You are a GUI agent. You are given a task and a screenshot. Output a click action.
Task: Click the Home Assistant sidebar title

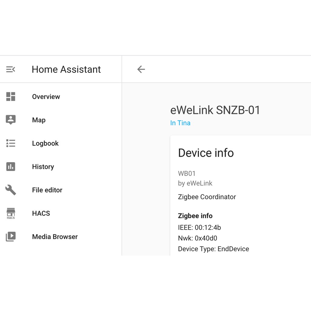66,70
